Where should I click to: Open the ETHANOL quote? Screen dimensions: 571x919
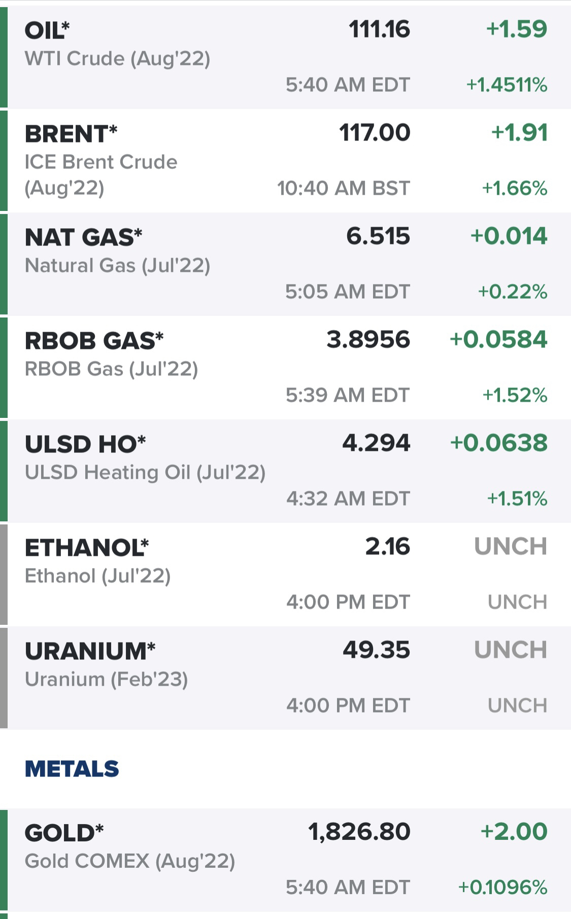point(285,575)
